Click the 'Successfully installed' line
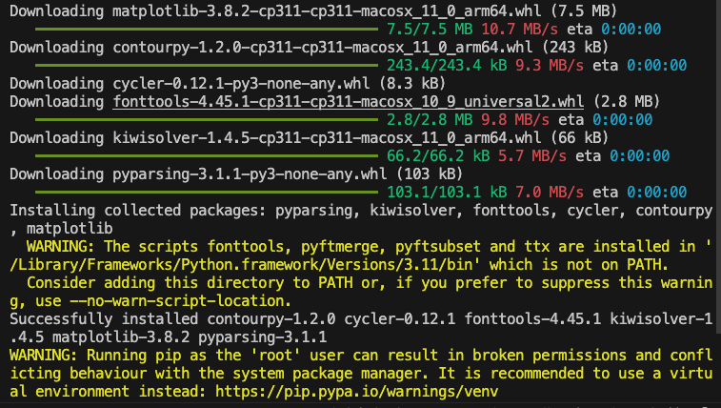The width and height of the screenshot is (721, 408). pyautogui.click(x=361, y=329)
